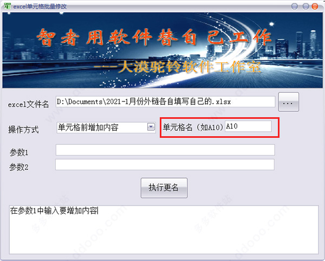Click the excel文件名 label
The height and width of the screenshot is (261, 325).
(x=28, y=104)
